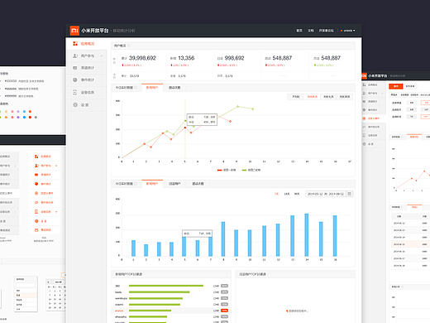The image size is (430, 323).
Task: Click the 998,692 statistic value
Action: [234, 58]
